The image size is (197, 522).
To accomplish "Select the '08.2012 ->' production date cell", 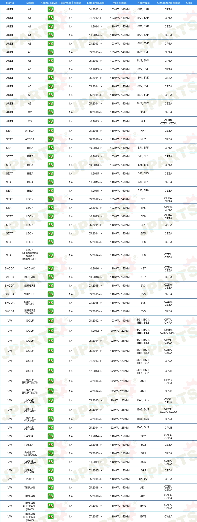I will pyautogui.click(x=95, y=321).
